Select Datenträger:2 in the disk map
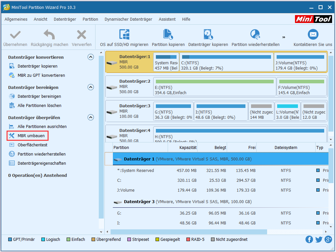Screen dimensions: 336x252 [129, 87]
